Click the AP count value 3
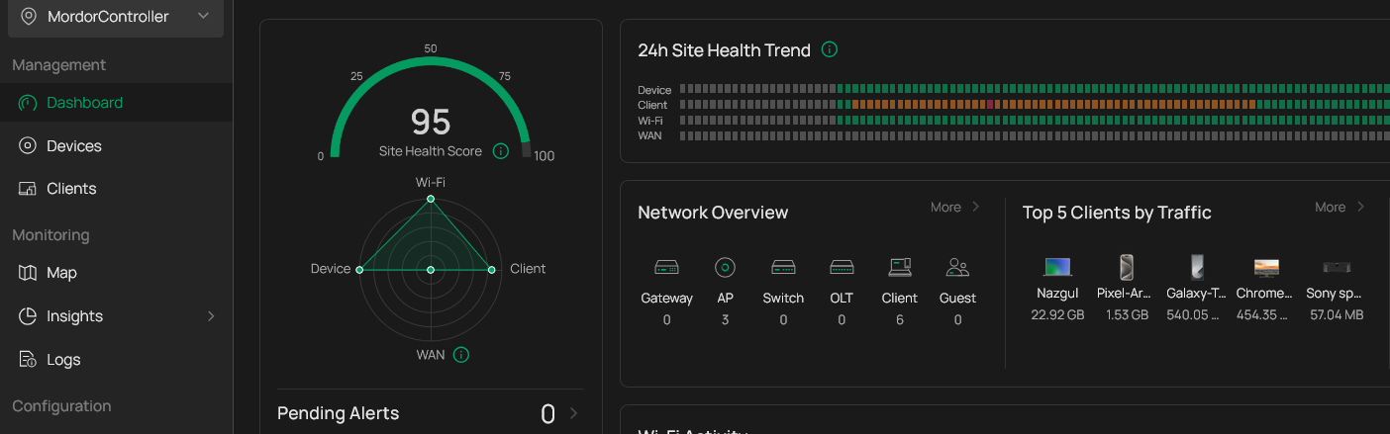This screenshot has width=1390, height=434. click(725, 320)
